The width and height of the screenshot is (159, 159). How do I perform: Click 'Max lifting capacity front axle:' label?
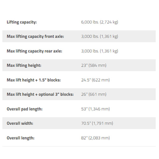click(x=35, y=37)
